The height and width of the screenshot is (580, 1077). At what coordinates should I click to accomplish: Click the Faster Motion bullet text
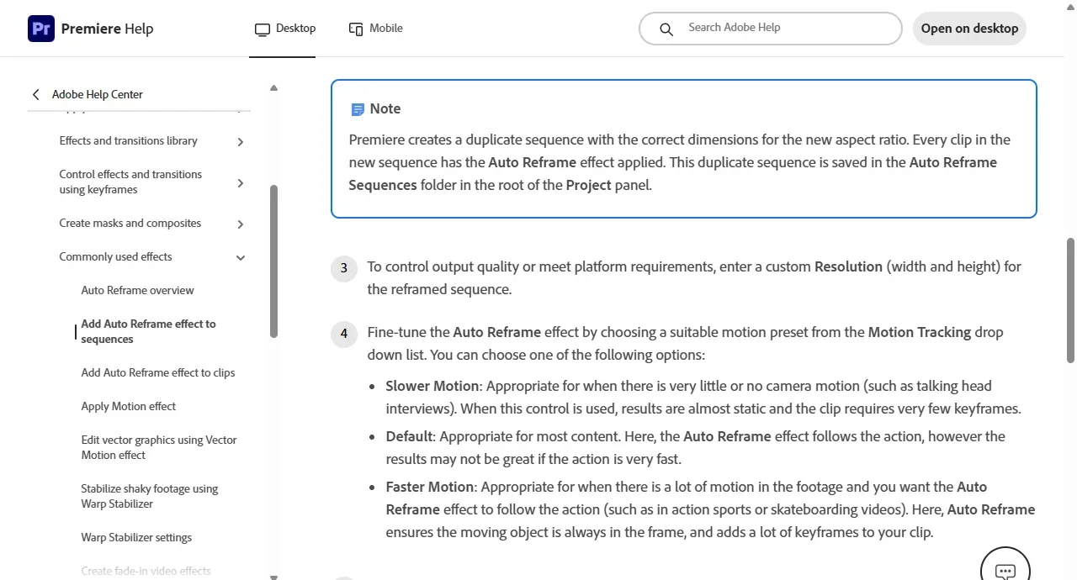pyautogui.click(x=711, y=509)
